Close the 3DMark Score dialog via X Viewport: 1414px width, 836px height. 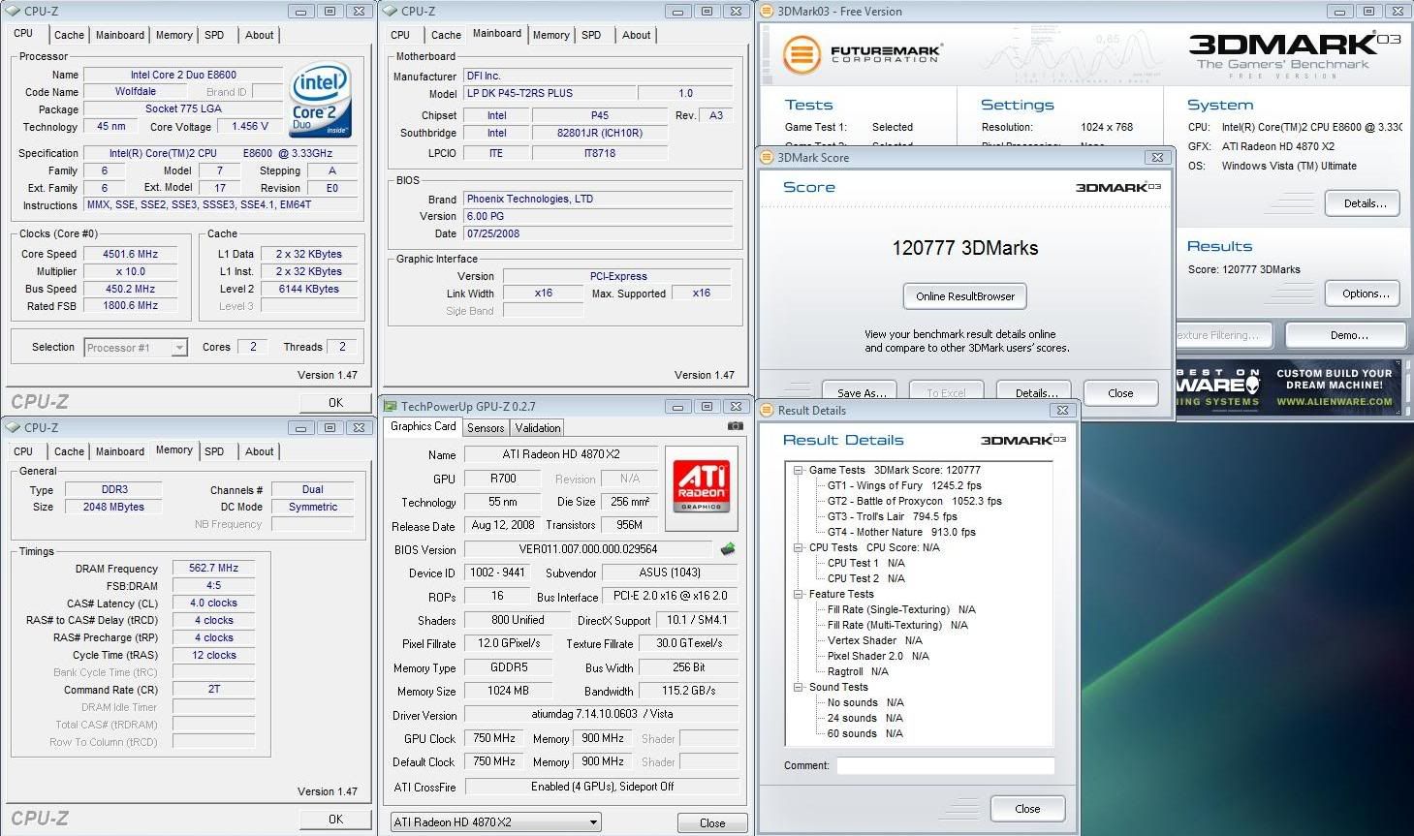(1157, 157)
